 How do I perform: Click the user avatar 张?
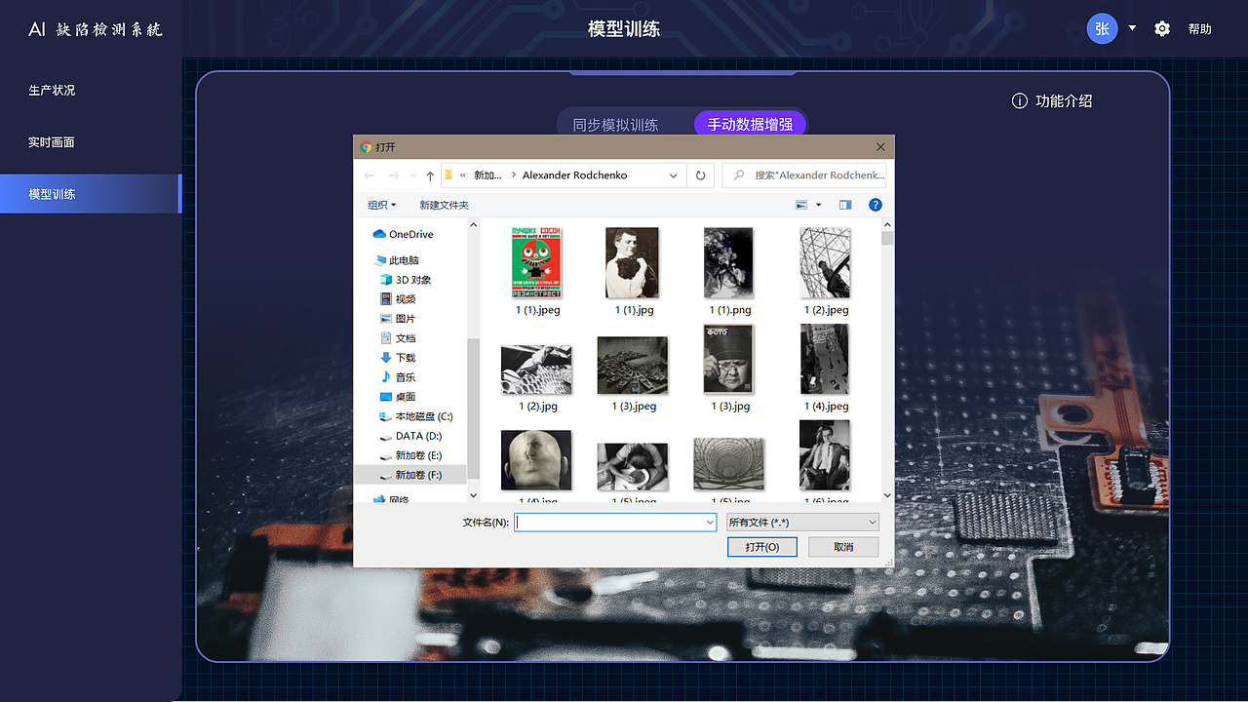click(x=1103, y=28)
